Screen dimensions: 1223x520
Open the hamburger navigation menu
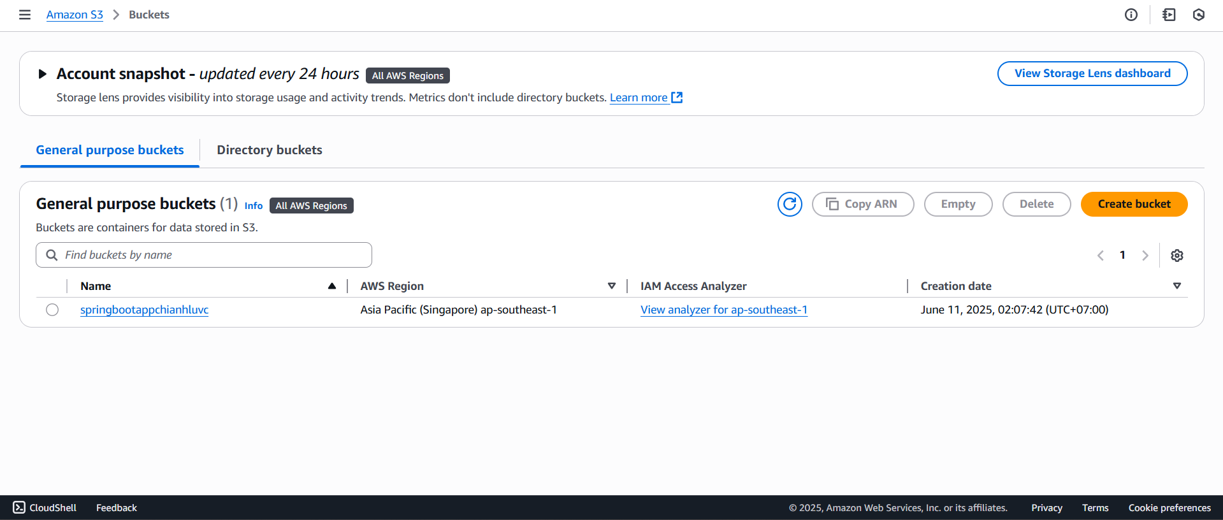click(25, 15)
